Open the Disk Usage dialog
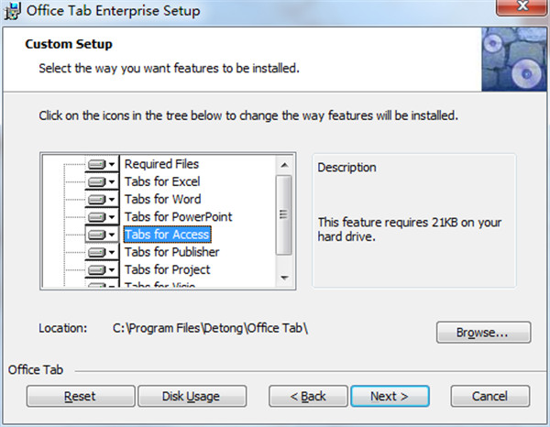Screen dimensions: 550x427 [x=192, y=396]
